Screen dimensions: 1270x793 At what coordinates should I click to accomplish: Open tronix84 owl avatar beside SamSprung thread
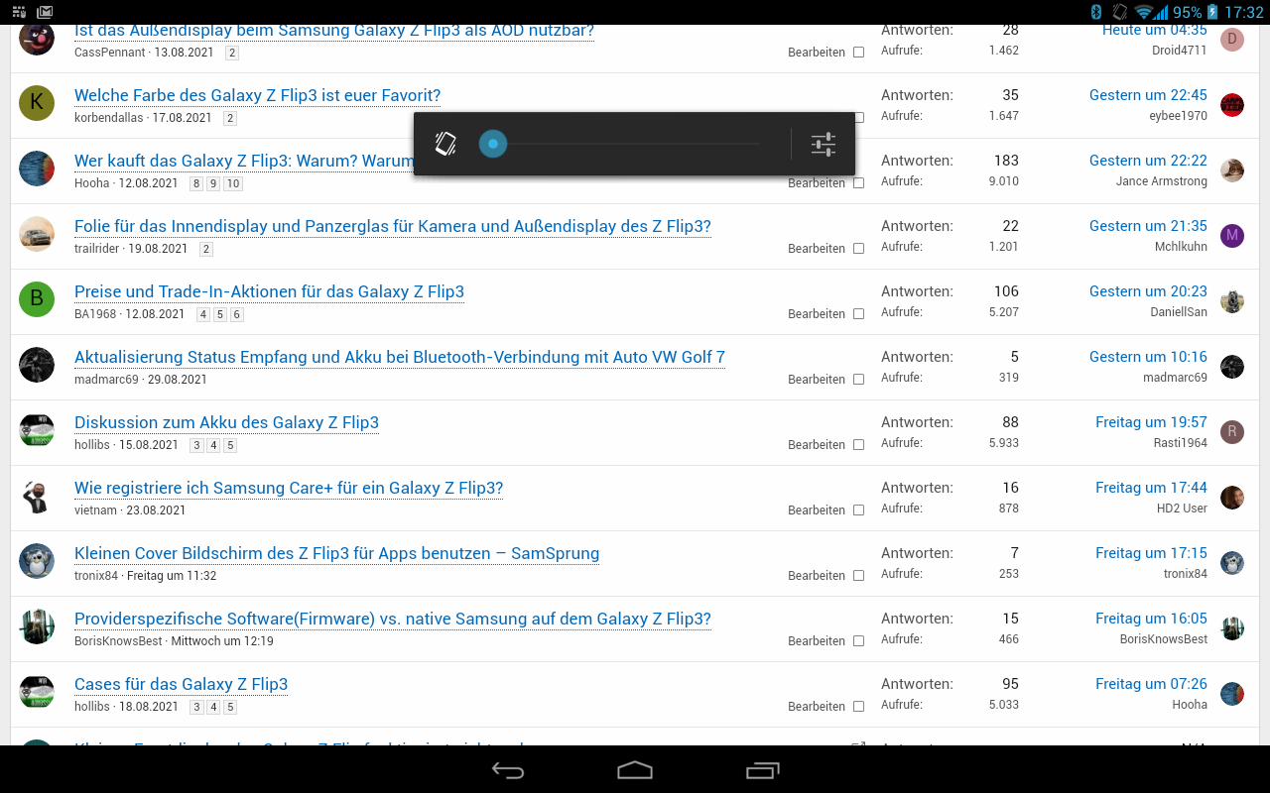[37, 561]
